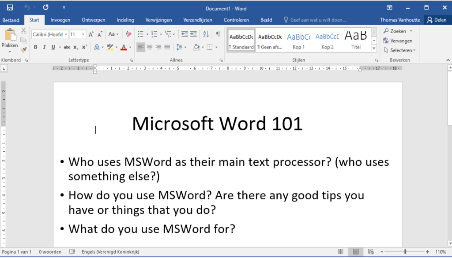The height and width of the screenshot is (258, 452).
Task: Decrease the paragraph indent
Action: pyautogui.click(x=185, y=34)
